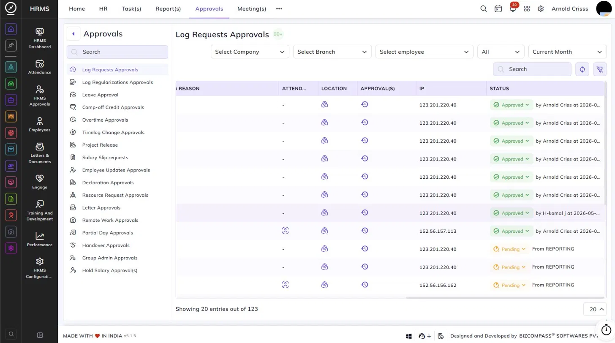Switch to the Meeting(s) tab

tap(252, 9)
